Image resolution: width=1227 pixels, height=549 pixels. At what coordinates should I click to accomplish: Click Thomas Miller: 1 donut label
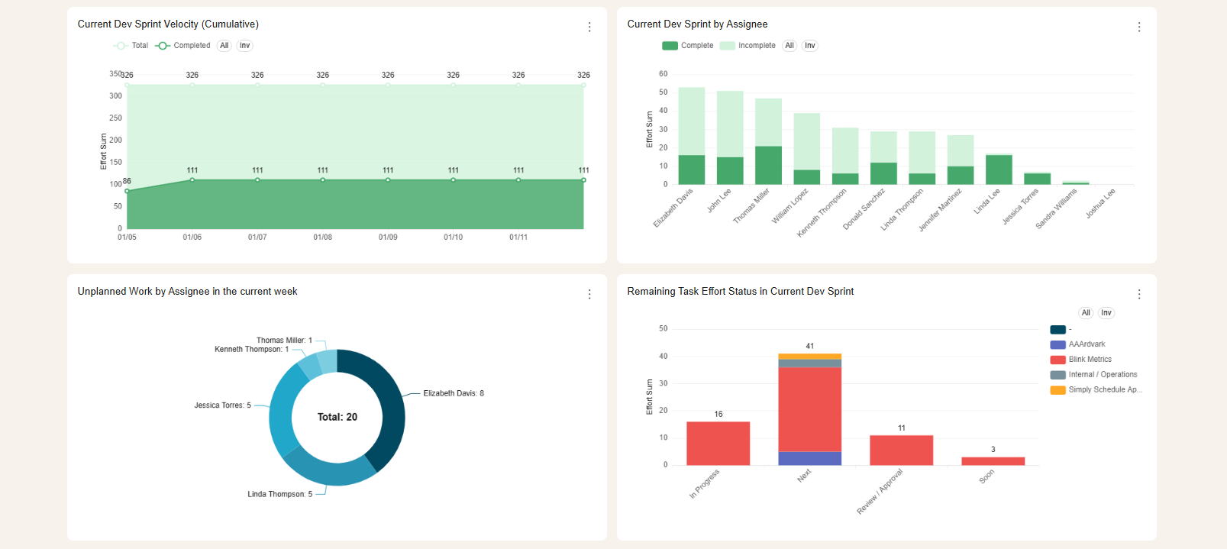tap(284, 341)
